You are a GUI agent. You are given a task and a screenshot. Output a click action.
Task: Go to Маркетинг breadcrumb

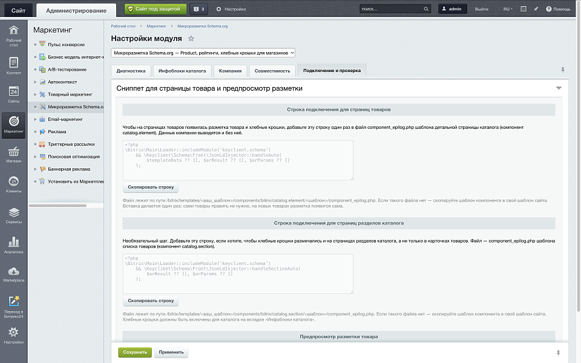[x=156, y=26]
